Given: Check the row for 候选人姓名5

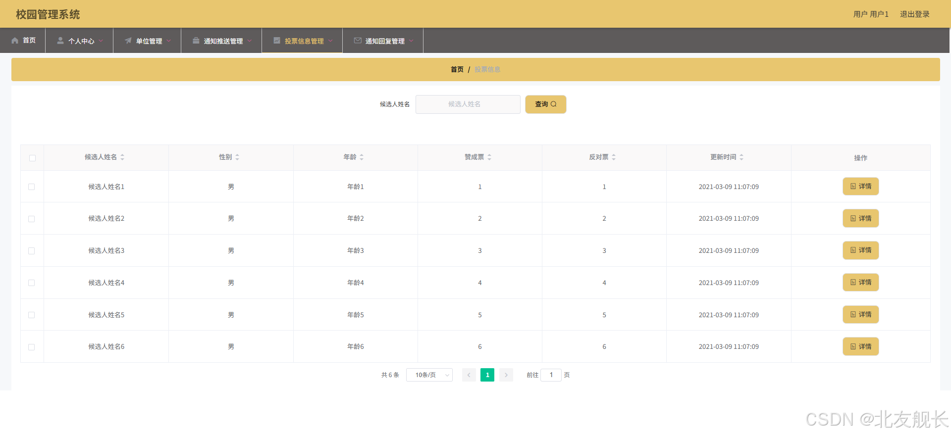Looking at the screenshot, I should tap(32, 315).
